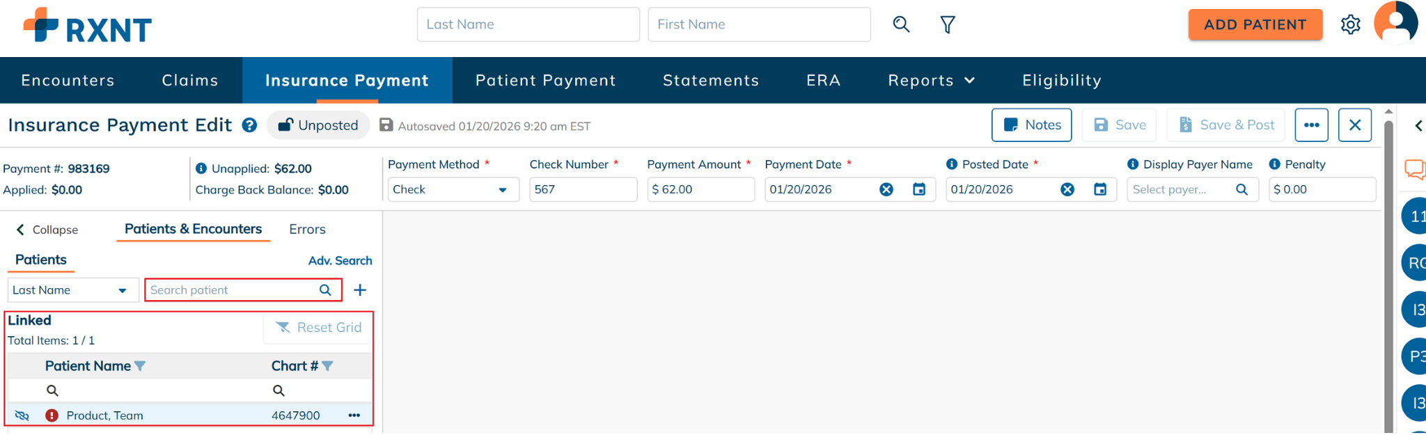The image size is (1426, 435).
Task: Expand the Payment Method dropdown
Action: pyautogui.click(x=502, y=190)
